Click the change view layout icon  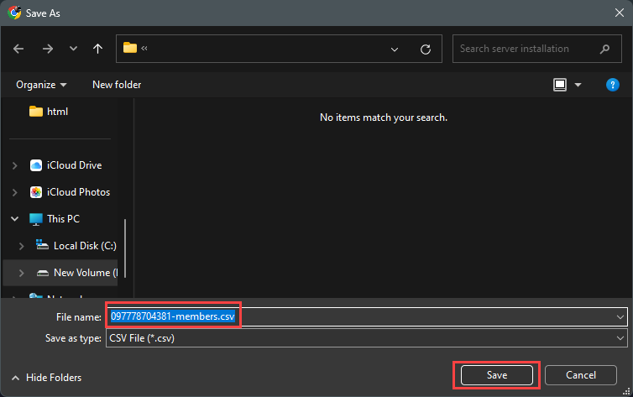click(x=560, y=85)
